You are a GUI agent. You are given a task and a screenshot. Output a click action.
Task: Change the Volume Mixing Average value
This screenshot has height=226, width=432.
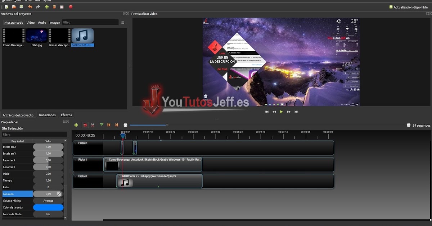[48, 201]
